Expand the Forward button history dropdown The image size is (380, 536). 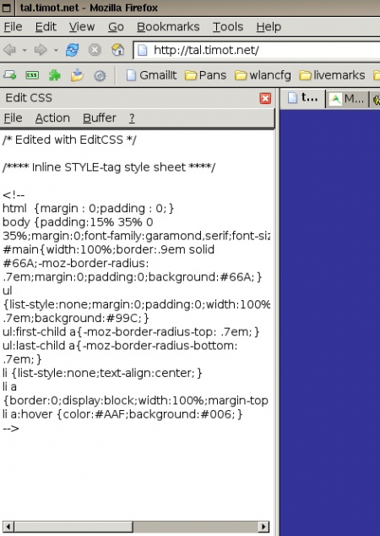[56, 51]
